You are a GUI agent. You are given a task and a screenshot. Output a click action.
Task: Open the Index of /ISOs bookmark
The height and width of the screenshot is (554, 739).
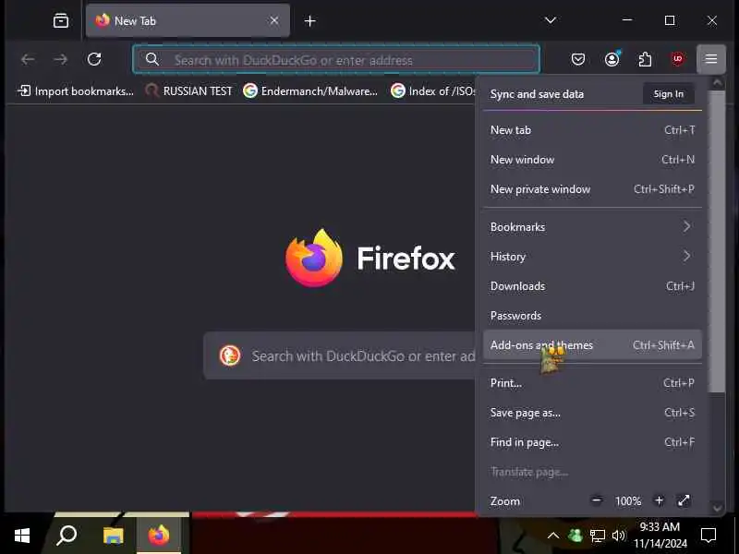pyautogui.click(x=433, y=90)
